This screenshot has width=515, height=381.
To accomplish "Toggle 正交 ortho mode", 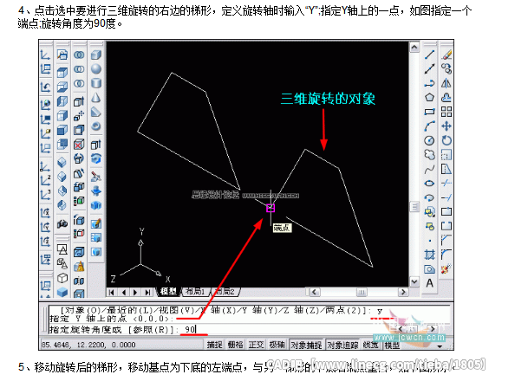I will (256, 345).
